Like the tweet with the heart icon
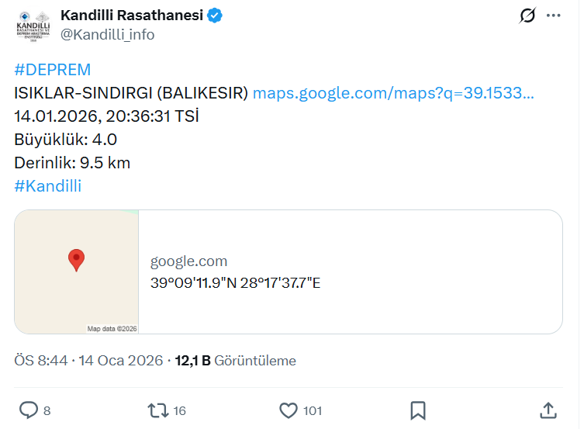The image size is (584, 429). click(x=289, y=410)
